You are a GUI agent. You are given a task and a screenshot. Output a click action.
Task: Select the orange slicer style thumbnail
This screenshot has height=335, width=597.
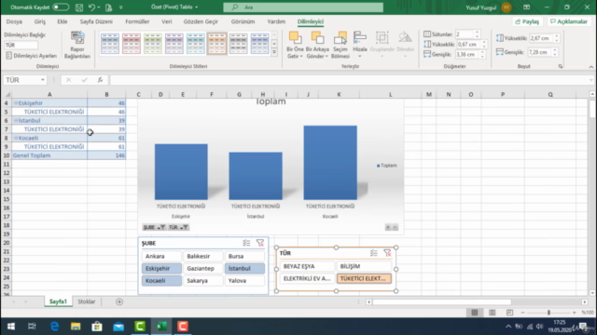[x=217, y=44]
